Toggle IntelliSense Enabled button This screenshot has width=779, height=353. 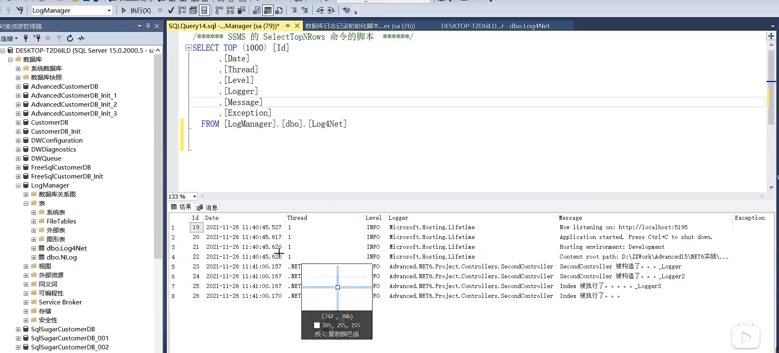(x=204, y=10)
